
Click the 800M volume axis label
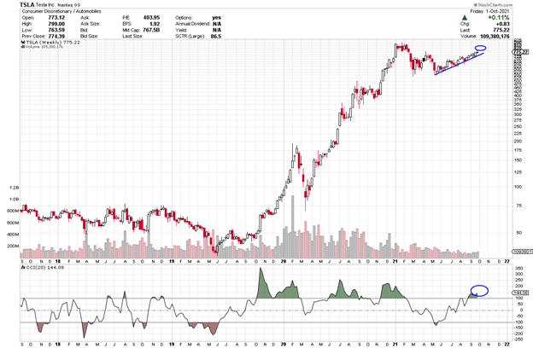(x=13, y=211)
